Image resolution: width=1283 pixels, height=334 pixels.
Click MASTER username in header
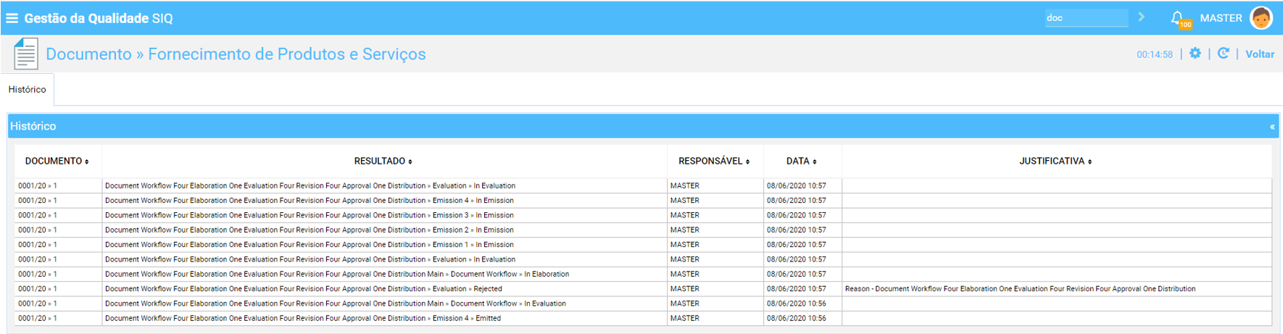1221,18
